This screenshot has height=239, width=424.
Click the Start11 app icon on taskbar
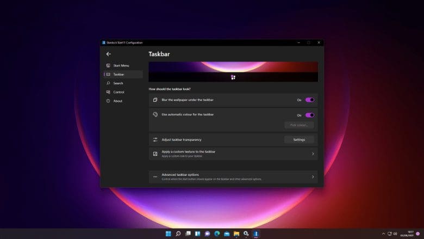[x=256, y=234]
